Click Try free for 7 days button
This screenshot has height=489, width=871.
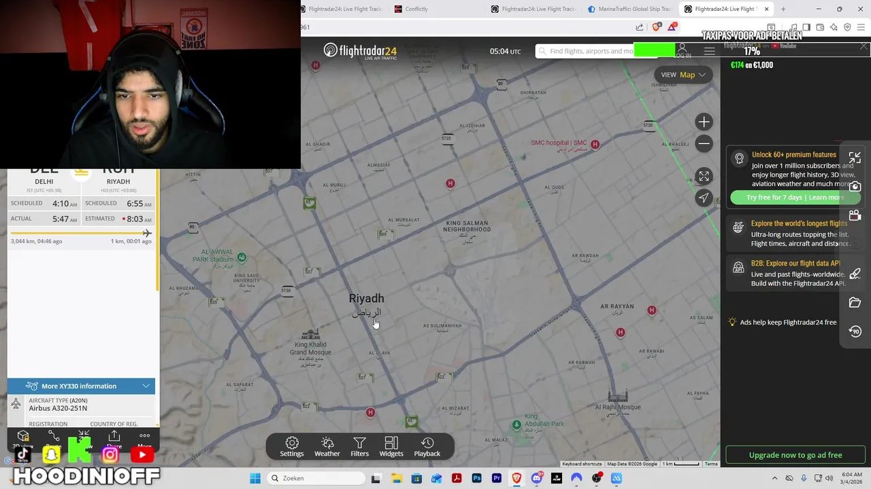tap(795, 198)
